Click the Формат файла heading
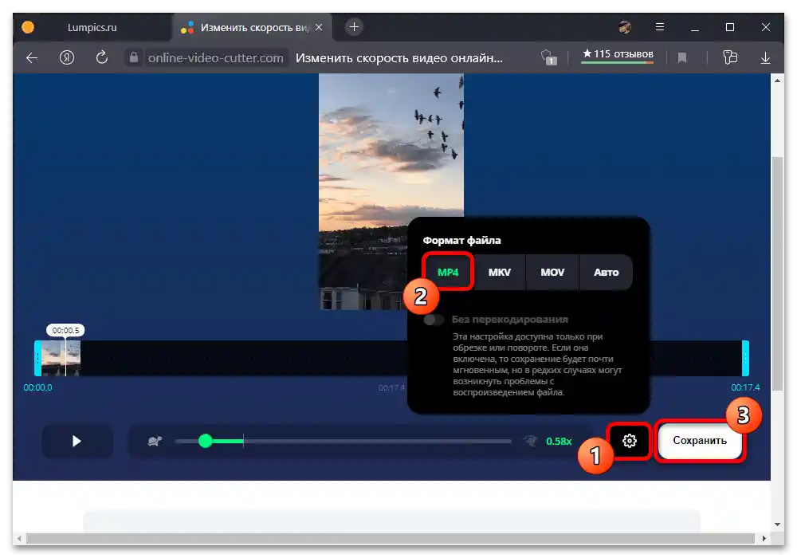Viewport: 797px width, 558px height. (461, 241)
